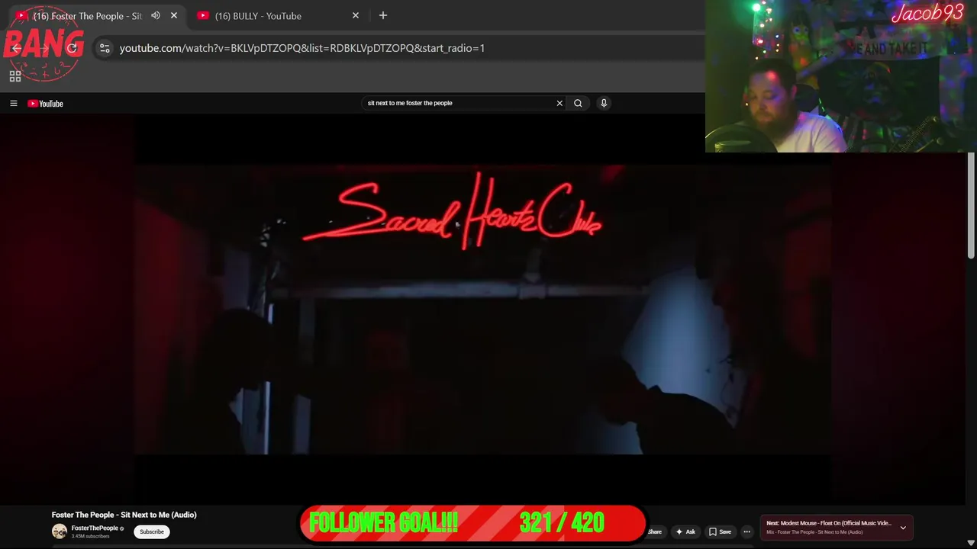The image size is (977, 549).
Task: Go to the YouTube home logo
Action: [45, 104]
